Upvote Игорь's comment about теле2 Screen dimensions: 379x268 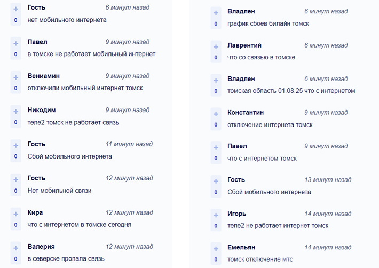[x=216, y=215]
